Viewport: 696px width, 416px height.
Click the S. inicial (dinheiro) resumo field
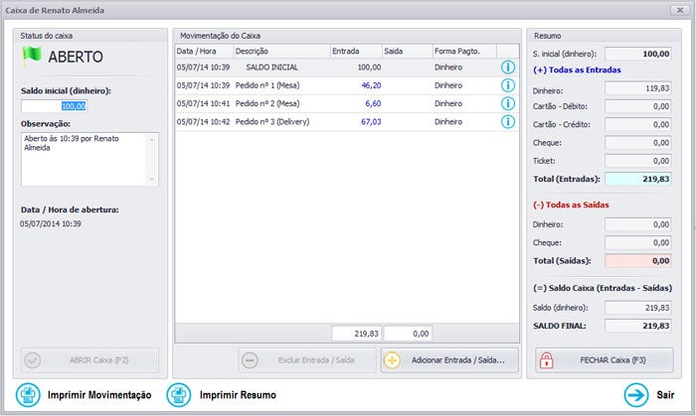pyautogui.click(x=638, y=54)
